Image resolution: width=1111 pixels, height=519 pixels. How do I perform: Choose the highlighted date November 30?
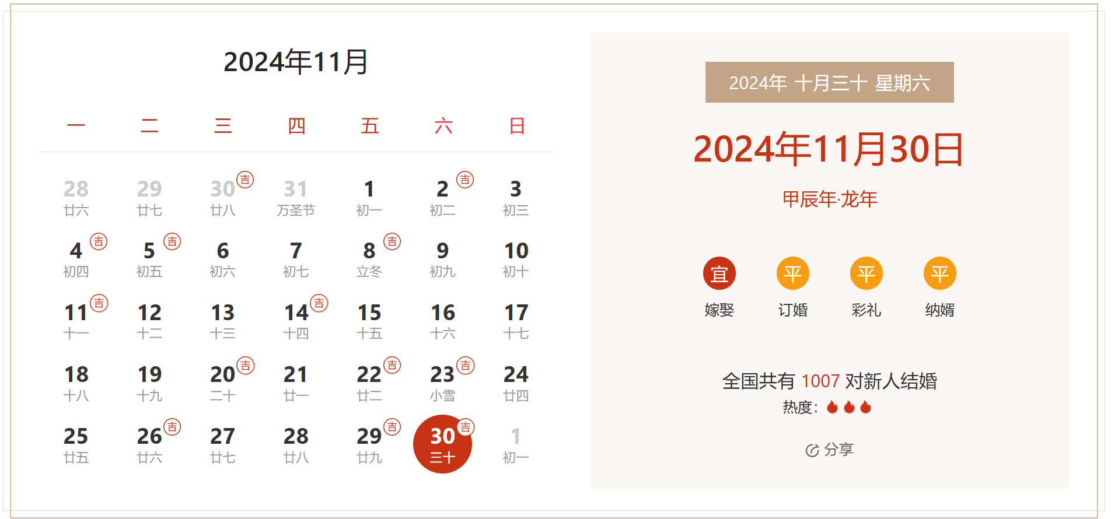click(442, 444)
